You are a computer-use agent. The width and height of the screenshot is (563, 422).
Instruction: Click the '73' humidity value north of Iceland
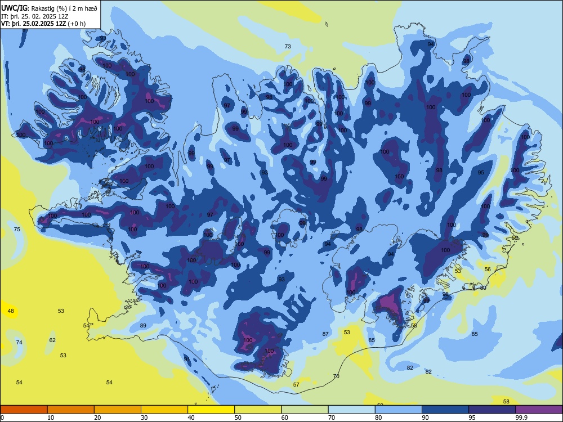pyautogui.click(x=288, y=46)
